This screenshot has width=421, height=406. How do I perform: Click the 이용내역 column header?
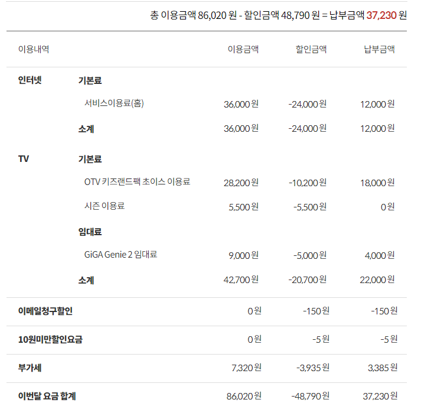coord(34,50)
